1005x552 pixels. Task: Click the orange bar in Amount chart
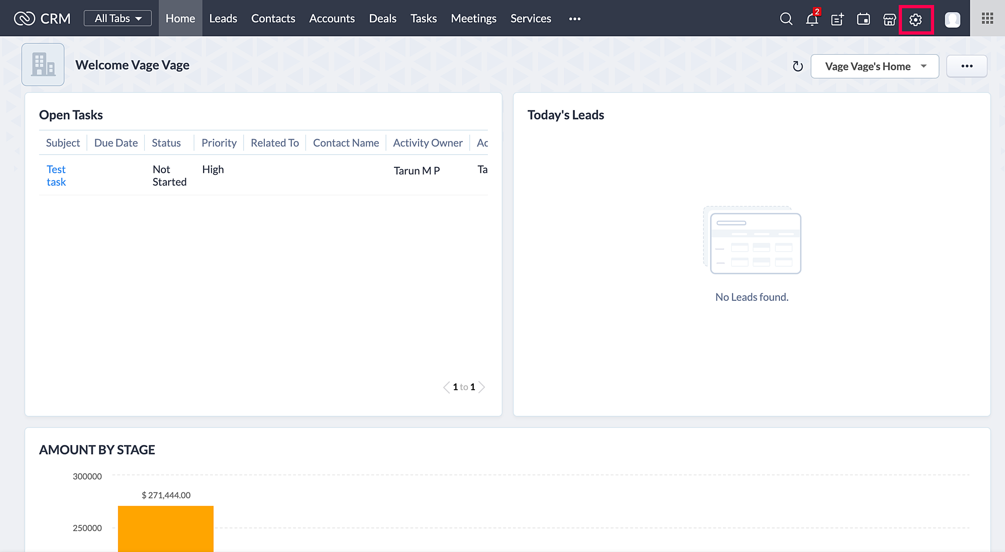click(x=165, y=527)
